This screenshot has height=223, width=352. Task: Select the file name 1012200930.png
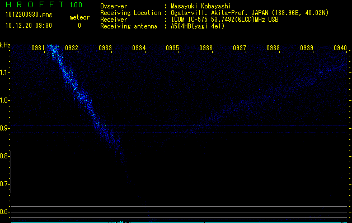29,15
